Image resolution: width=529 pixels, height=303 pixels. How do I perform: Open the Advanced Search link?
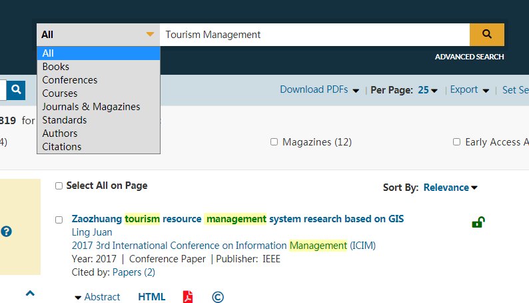point(469,57)
